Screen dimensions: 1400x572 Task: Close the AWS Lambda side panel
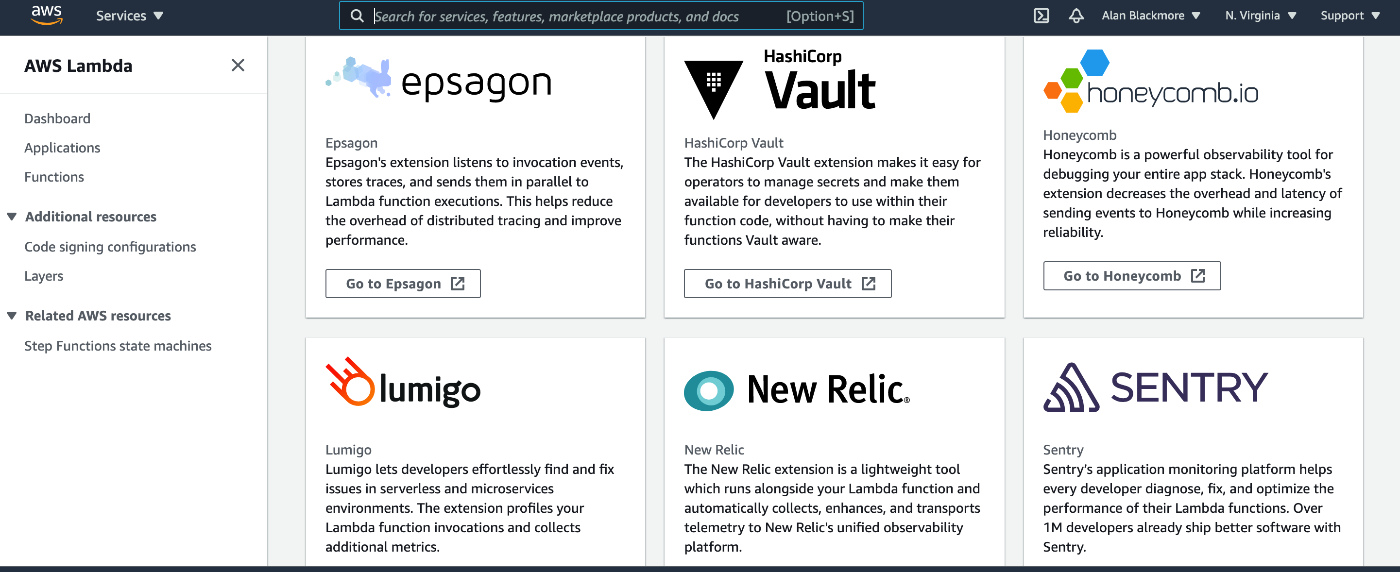(x=238, y=65)
